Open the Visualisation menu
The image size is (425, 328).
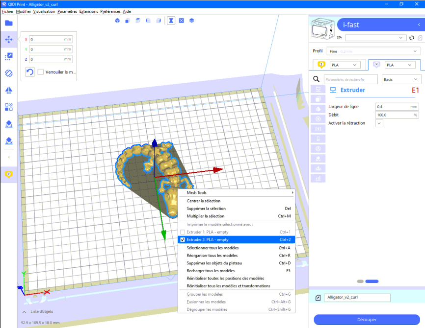tap(44, 11)
